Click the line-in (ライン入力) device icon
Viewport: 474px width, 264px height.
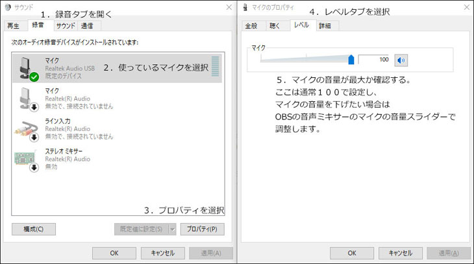26,128
